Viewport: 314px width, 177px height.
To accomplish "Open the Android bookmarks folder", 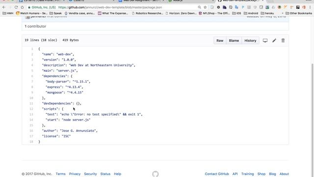I will click(x=251, y=13).
